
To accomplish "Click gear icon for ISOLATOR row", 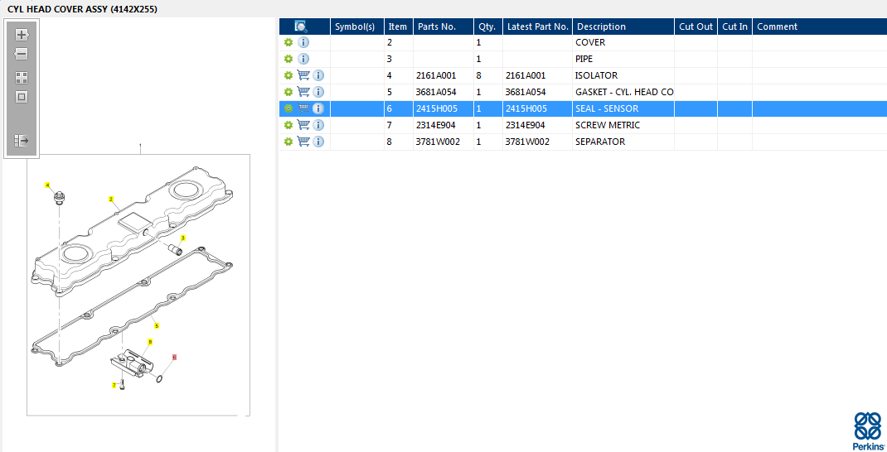I will click(288, 75).
